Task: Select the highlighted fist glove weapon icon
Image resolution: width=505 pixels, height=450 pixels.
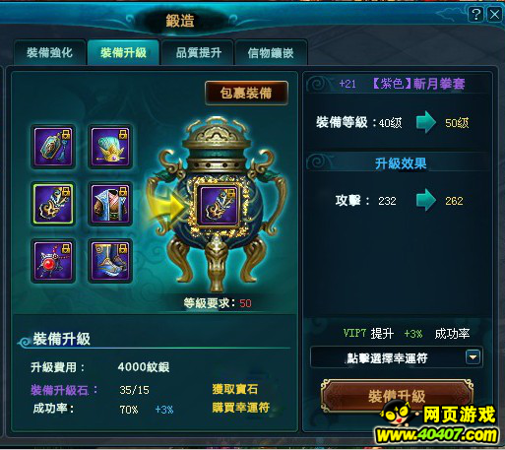Action: click(x=53, y=204)
